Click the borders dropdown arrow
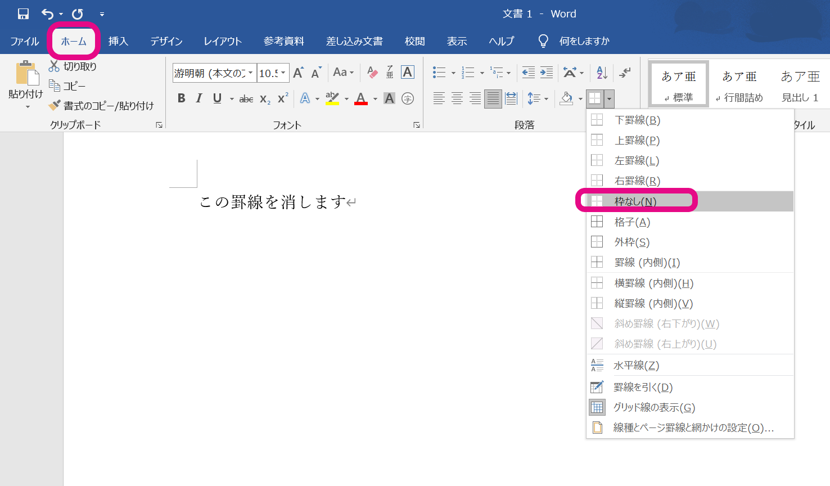 609,99
